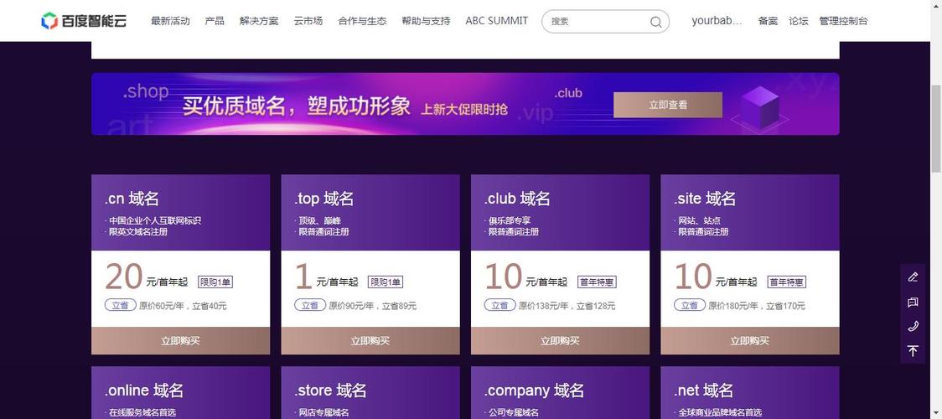This screenshot has width=942, height=419.
Task: Click 立即购买 for .cn domain
Action: [x=180, y=341]
